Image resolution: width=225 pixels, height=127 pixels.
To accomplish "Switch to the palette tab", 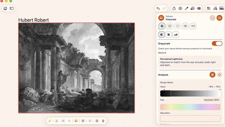I will click(170, 26).
